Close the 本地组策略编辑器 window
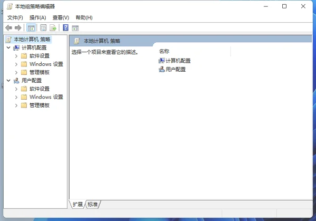 (x=303, y=6)
